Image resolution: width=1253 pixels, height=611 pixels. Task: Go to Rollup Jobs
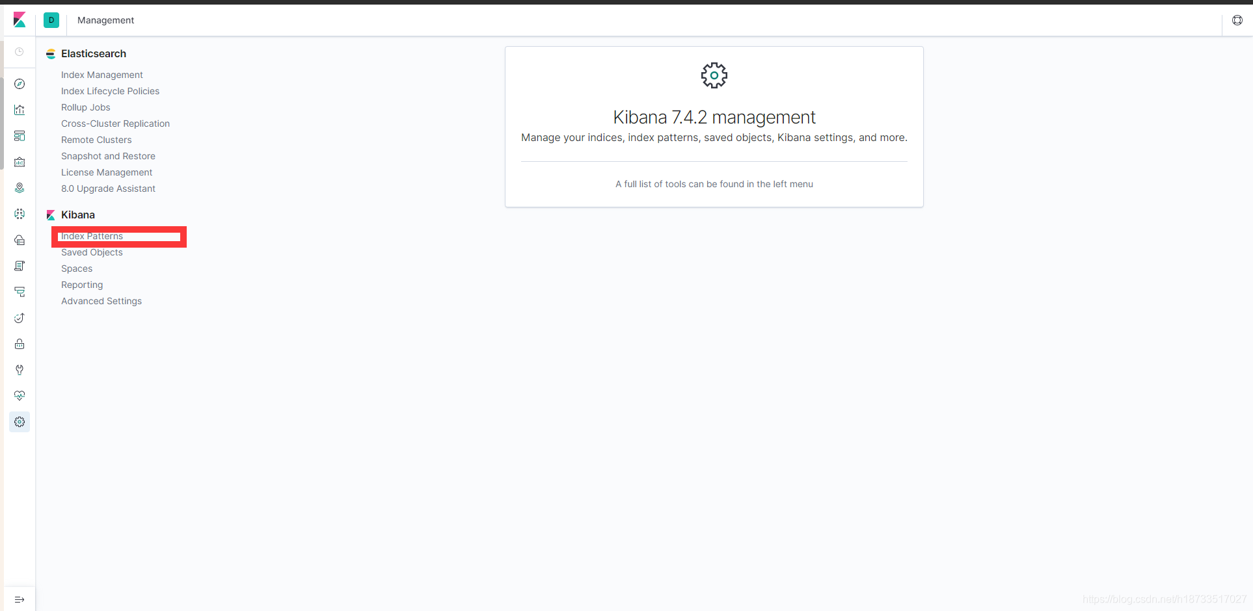coord(86,107)
